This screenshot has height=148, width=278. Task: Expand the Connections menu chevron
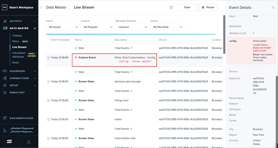click(35, 78)
